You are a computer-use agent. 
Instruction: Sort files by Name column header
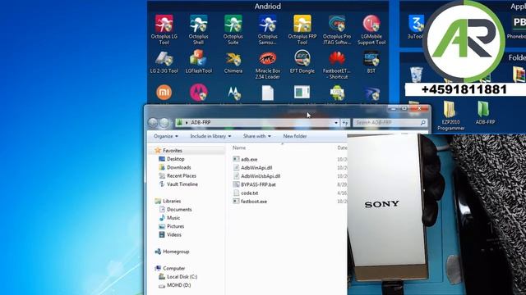pos(239,147)
